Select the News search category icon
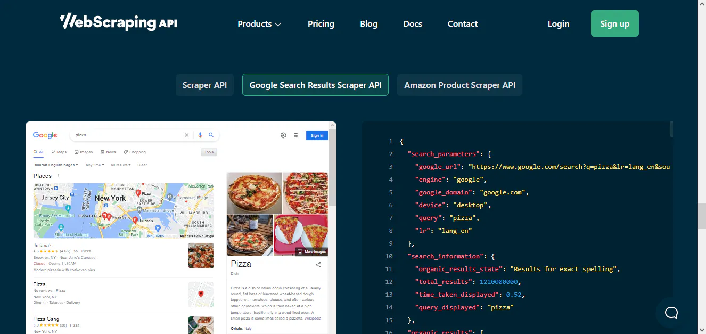 102,152
